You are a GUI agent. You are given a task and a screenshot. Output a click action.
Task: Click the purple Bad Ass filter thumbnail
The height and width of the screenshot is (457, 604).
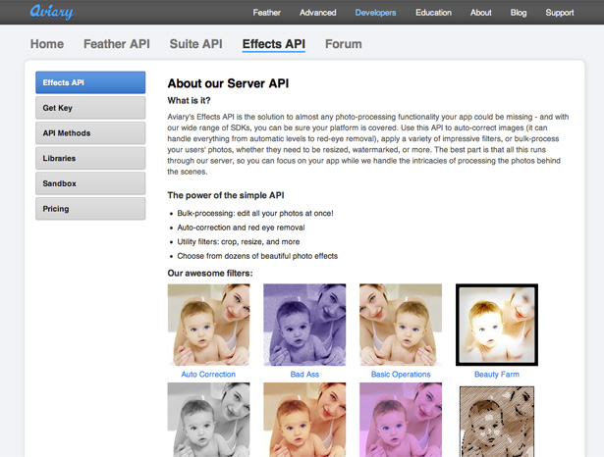point(304,325)
